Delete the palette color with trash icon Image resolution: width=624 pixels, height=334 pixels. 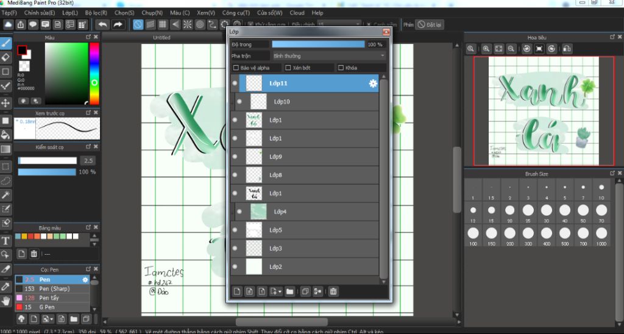(x=34, y=254)
